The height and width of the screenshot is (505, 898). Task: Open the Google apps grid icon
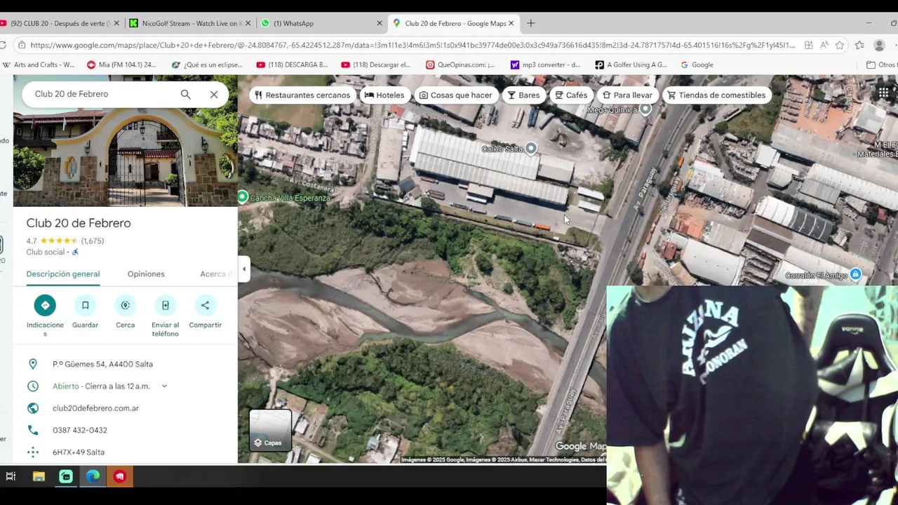(x=884, y=93)
